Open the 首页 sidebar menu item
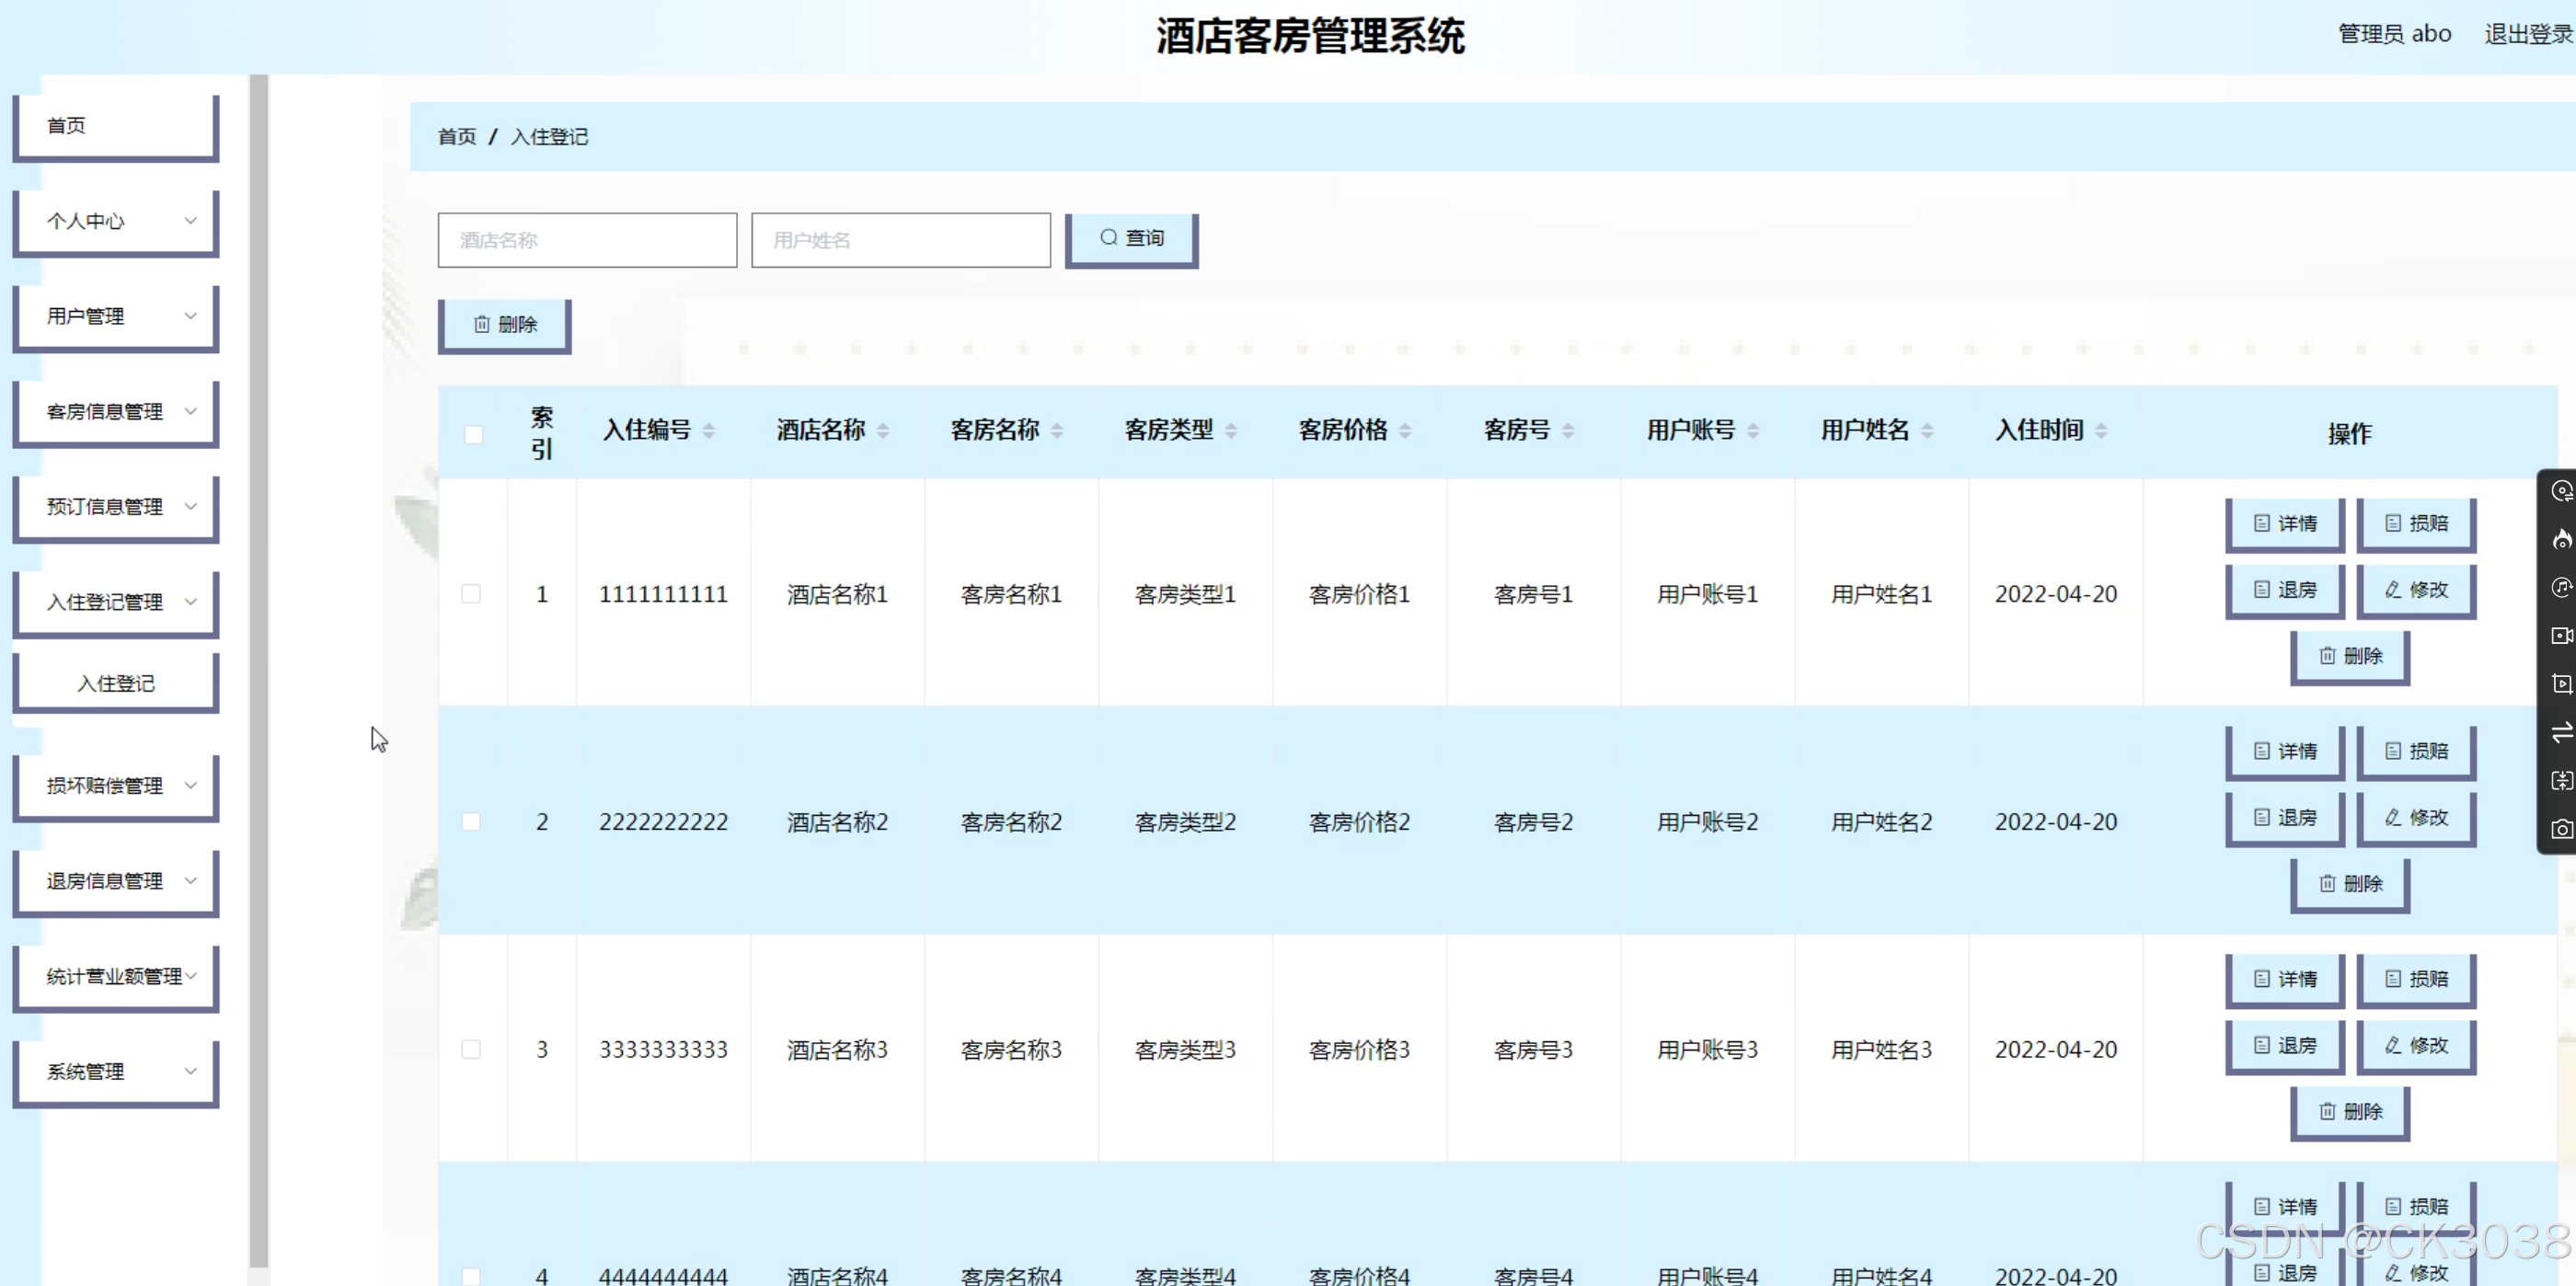Screen dimensions: 2576x1286 point(116,126)
